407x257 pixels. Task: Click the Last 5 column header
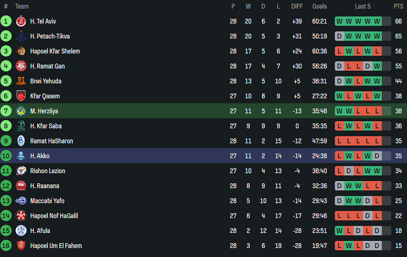363,6
